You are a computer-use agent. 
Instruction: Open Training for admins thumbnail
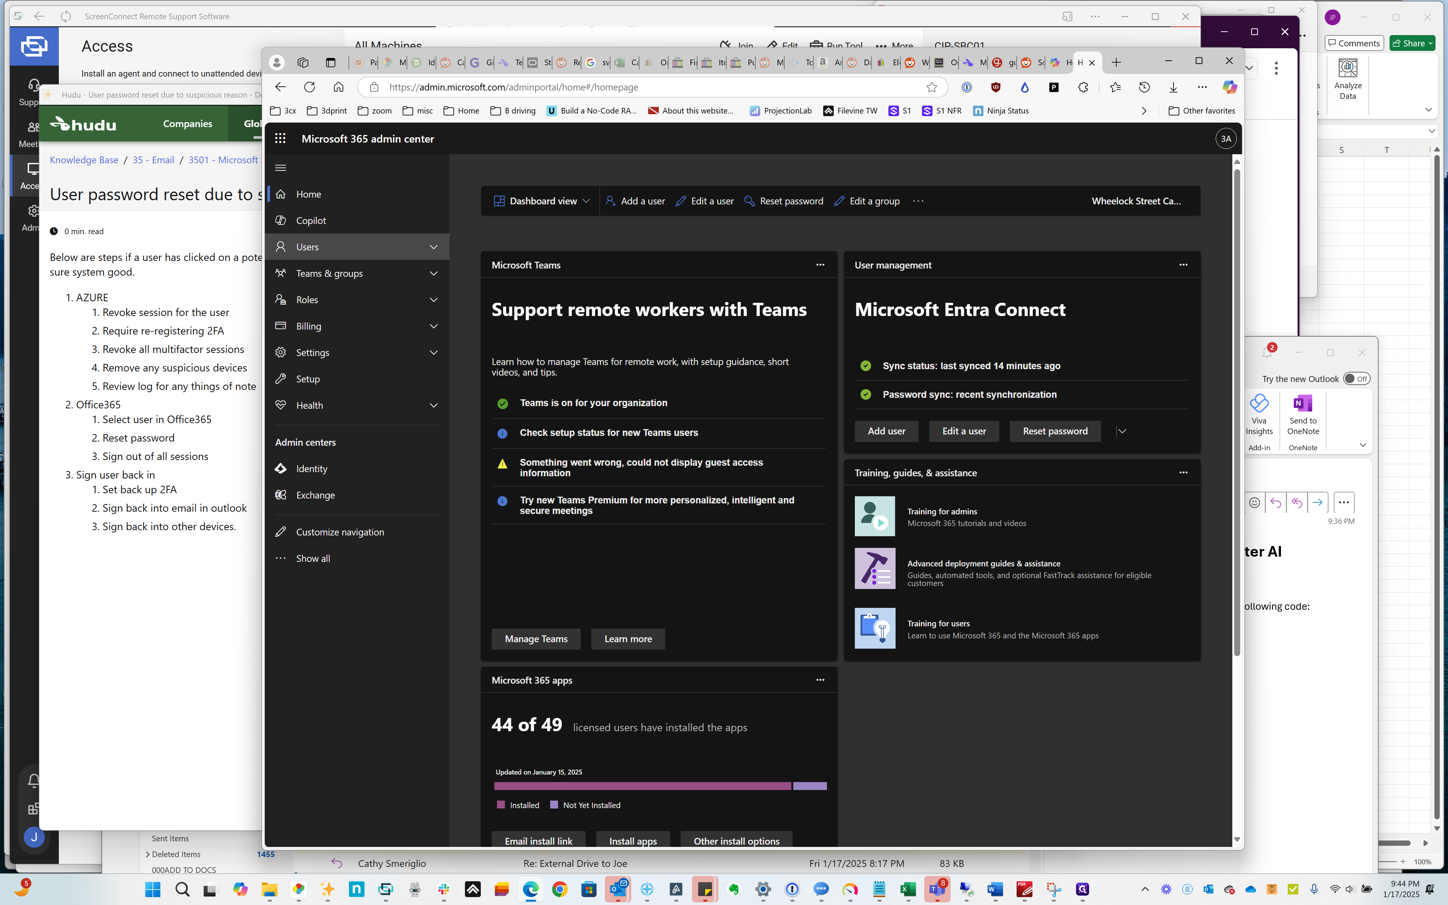click(875, 516)
